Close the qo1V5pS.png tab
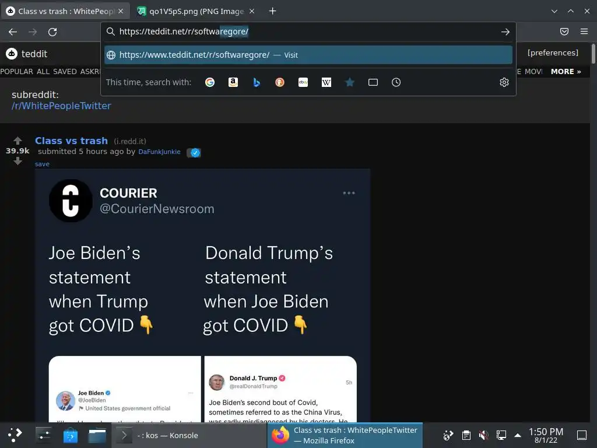The height and width of the screenshot is (448, 597). click(252, 11)
